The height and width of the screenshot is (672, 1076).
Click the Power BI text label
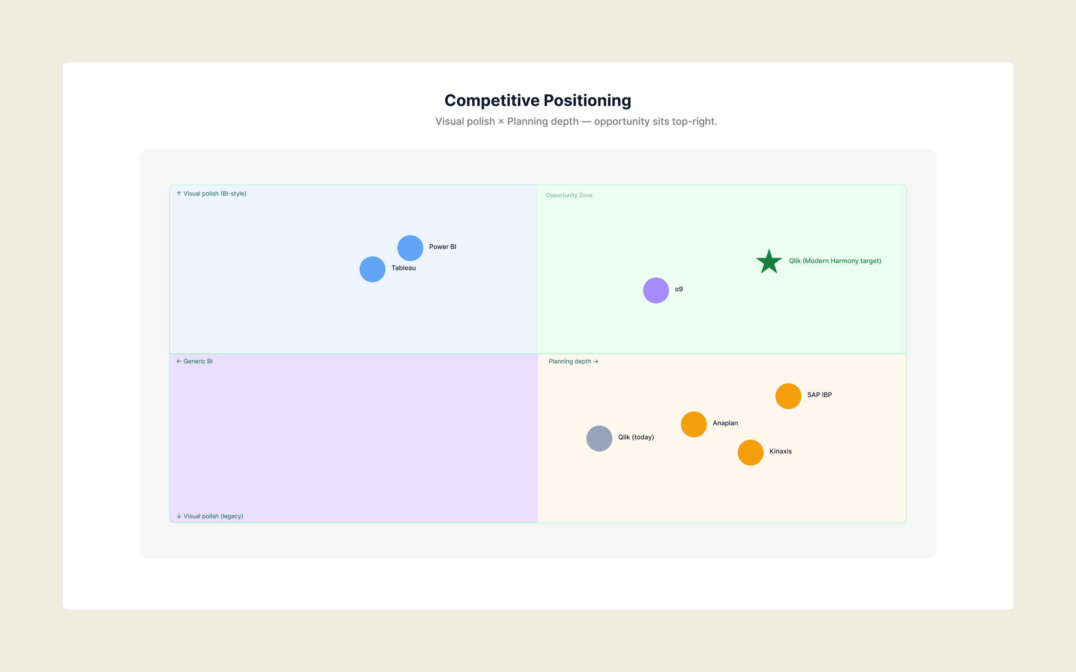coord(442,247)
